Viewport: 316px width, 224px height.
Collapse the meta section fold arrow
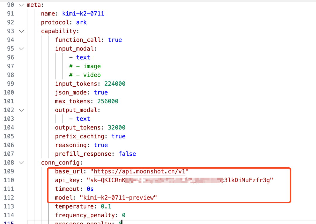(x=21, y=5)
